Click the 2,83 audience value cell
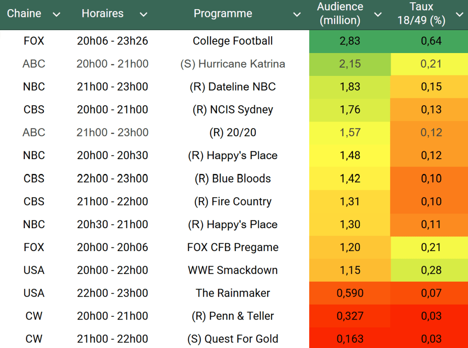This screenshot has width=468, height=348. (x=350, y=41)
